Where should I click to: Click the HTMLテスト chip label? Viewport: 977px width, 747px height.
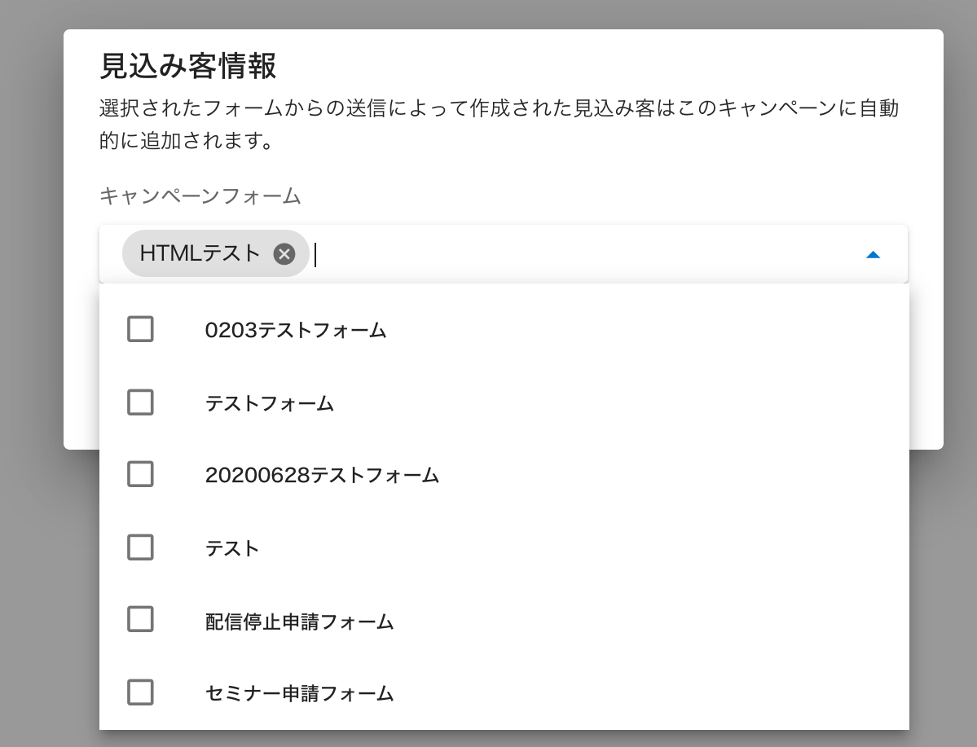click(x=200, y=254)
